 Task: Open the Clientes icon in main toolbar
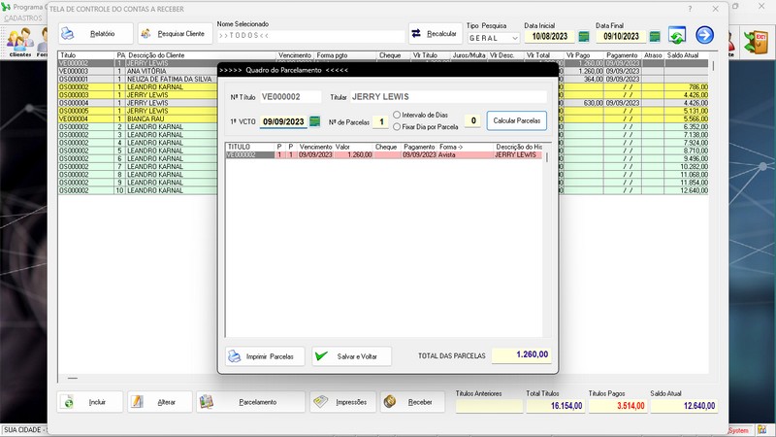click(x=20, y=42)
